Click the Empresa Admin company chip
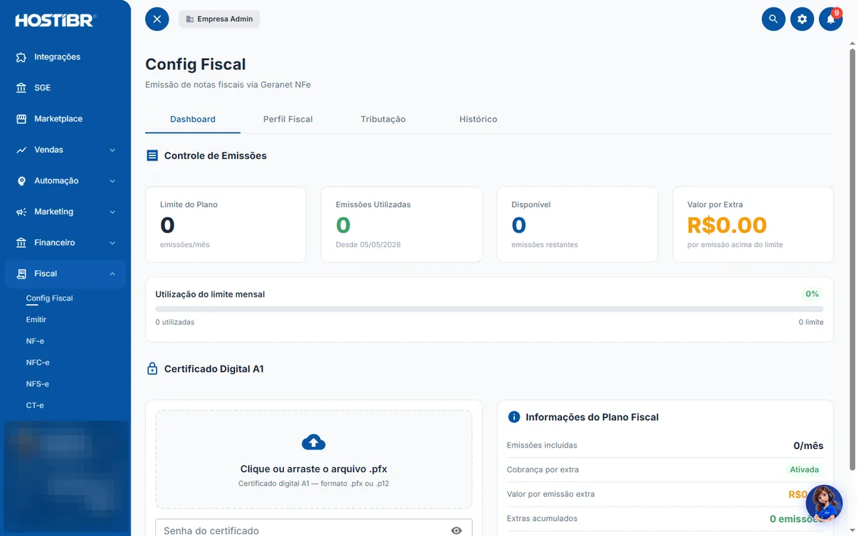Screen dimensions: 857x536 pyautogui.click(x=219, y=19)
